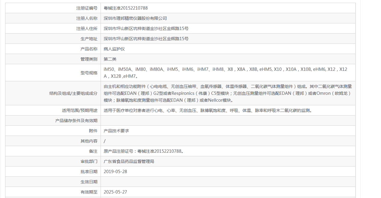The width and height of the screenshot is (381, 198).
Task: Select the 适用范围/预期用途 label
Action: pyautogui.click(x=80, y=110)
